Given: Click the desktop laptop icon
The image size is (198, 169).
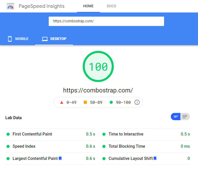Looking at the screenshot, I should click(45, 39).
